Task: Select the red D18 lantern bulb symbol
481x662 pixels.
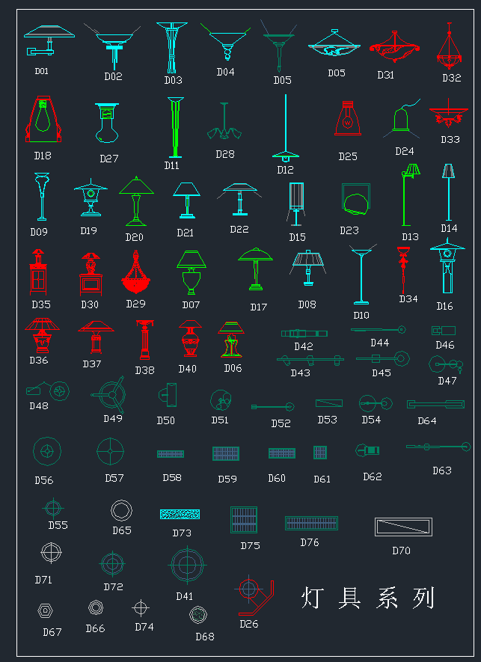Action: (44, 120)
